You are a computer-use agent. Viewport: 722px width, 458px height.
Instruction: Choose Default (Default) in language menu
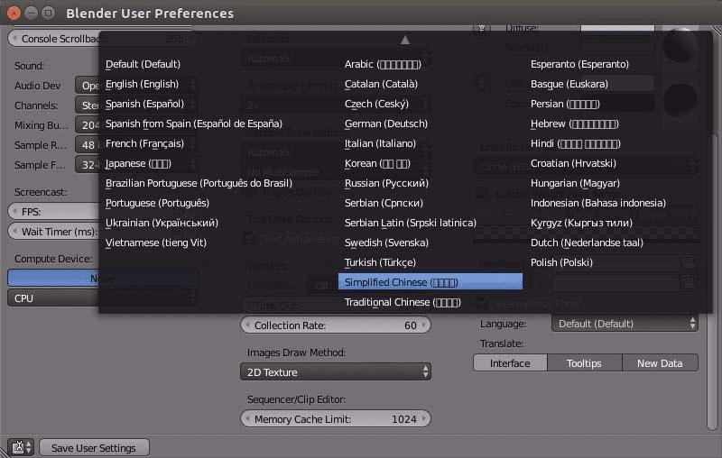[x=143, y=64]
